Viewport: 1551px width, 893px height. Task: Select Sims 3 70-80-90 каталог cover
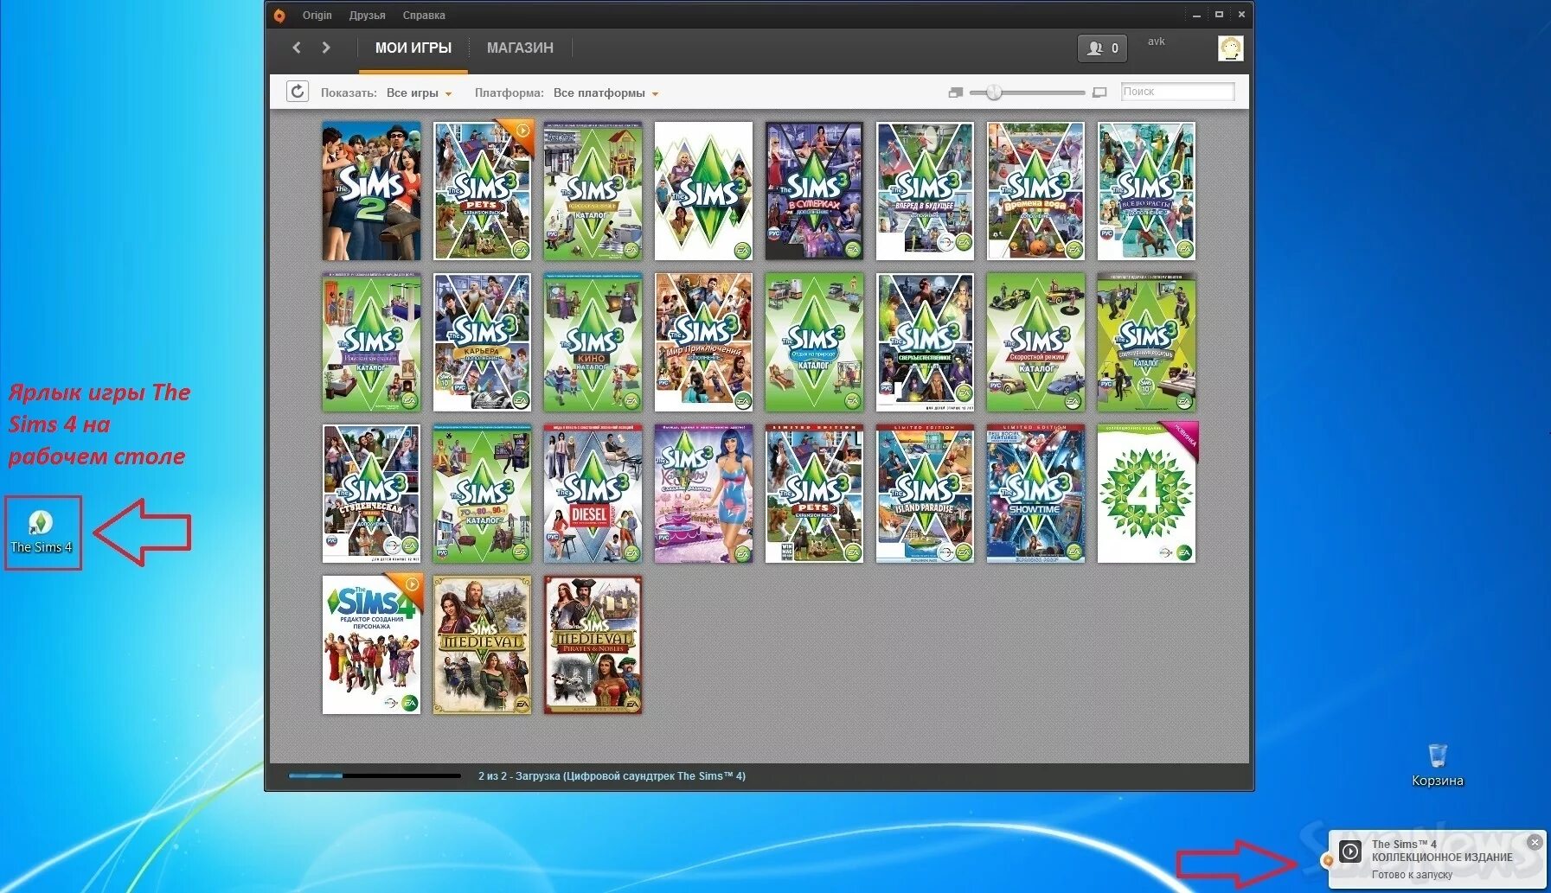tap(482, 494)
